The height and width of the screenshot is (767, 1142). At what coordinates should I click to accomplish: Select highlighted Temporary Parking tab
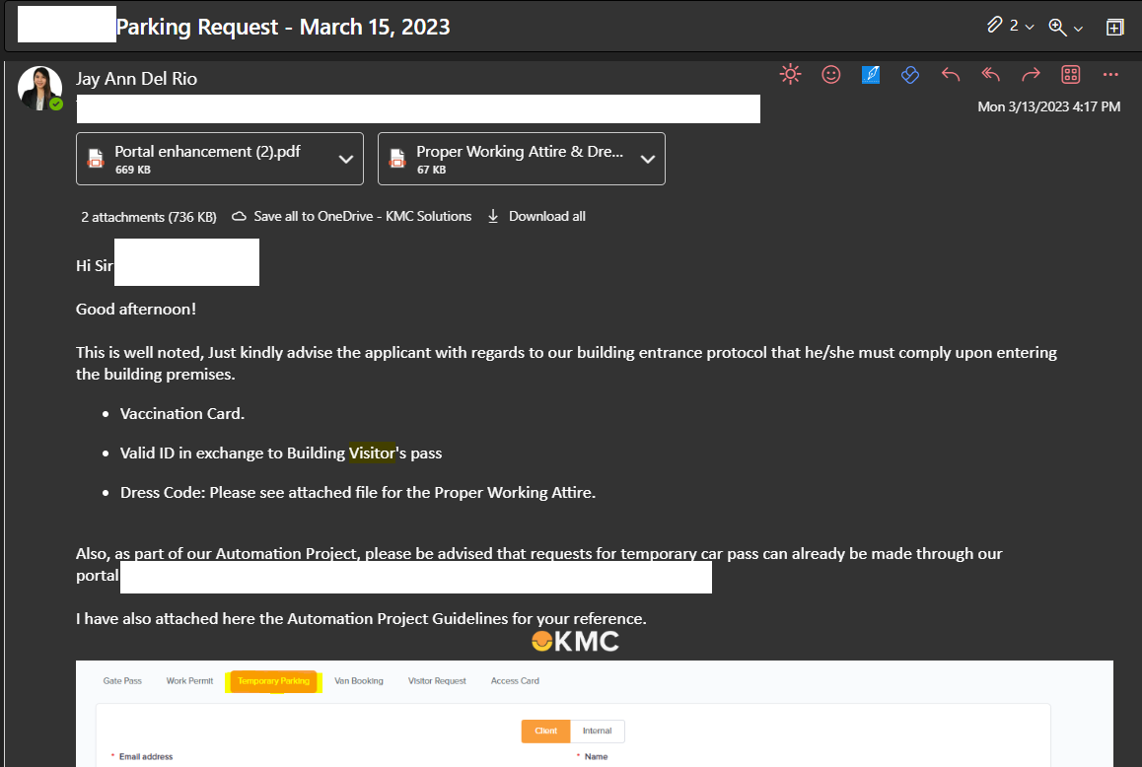pos(274,681)
